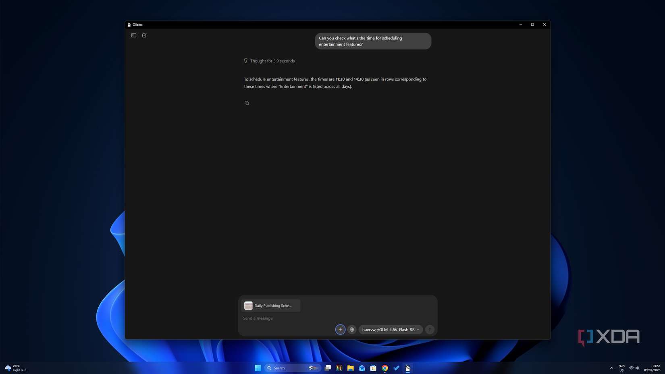Screen dimensions: 665x374
Task: Select the Ollama llama icon in the taskbar
Action: pyautogui.click(x=407, y=368)
